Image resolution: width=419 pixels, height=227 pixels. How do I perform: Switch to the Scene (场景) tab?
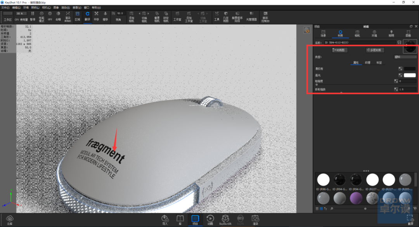[323, 34]
